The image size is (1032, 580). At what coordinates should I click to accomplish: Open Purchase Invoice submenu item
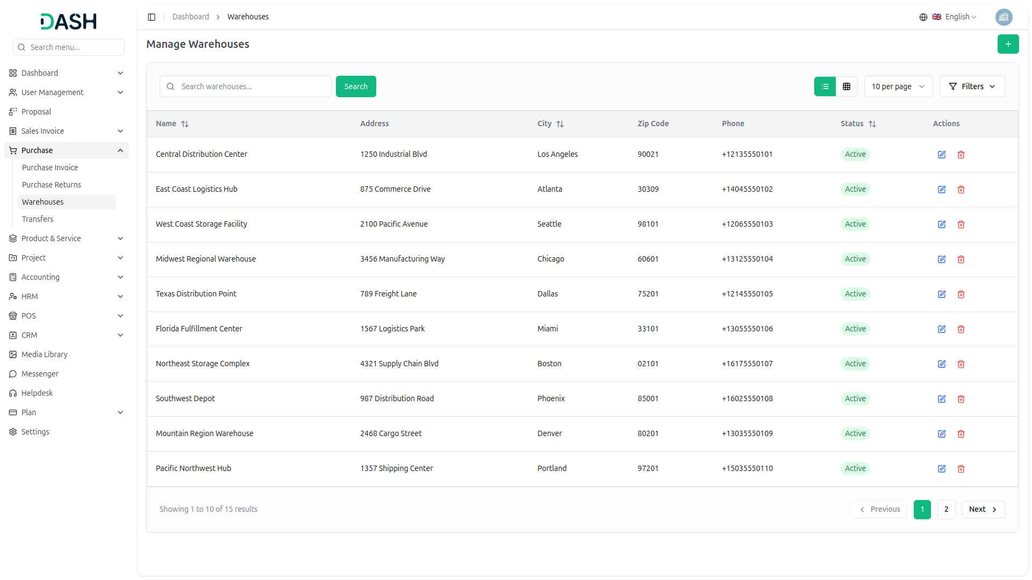point(67,168)
